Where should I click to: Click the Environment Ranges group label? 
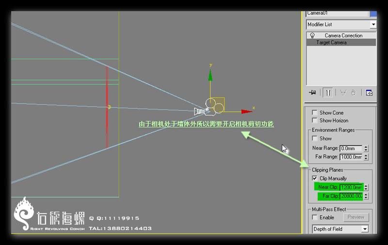[333, 130]
